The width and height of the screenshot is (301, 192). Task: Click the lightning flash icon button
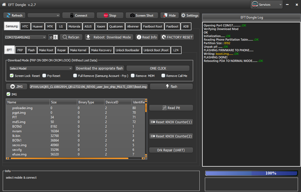[x=167, y=86]
